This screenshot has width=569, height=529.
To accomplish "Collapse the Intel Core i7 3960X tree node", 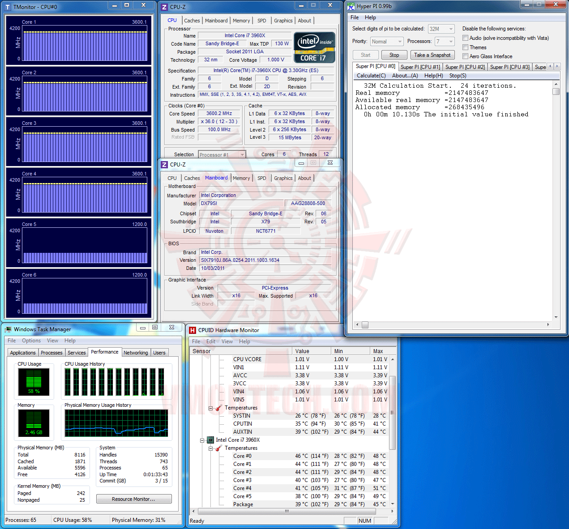I will coord(202,440).
